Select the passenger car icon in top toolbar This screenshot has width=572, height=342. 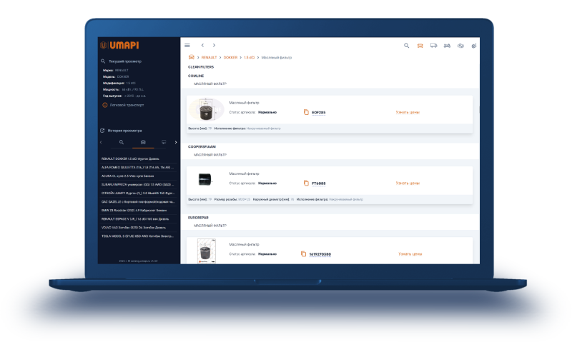pyautogui.click(x=420, y=46)
